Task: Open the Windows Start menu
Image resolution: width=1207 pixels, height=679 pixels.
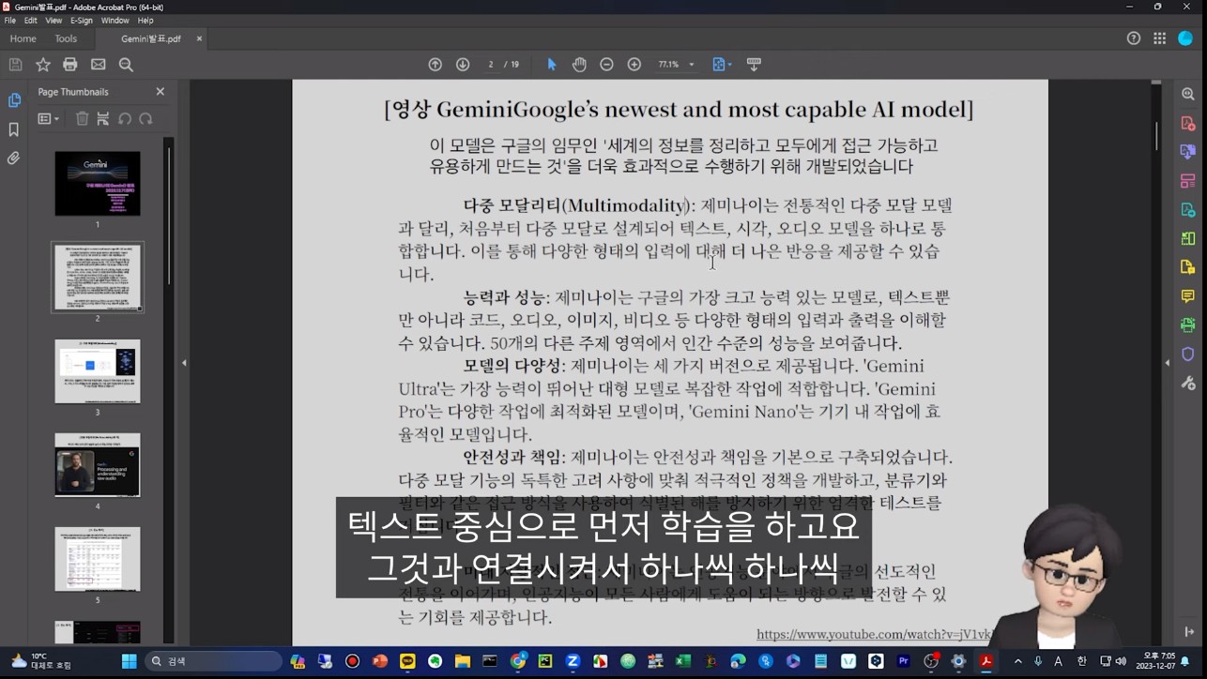Action: [x=130, y=661]
